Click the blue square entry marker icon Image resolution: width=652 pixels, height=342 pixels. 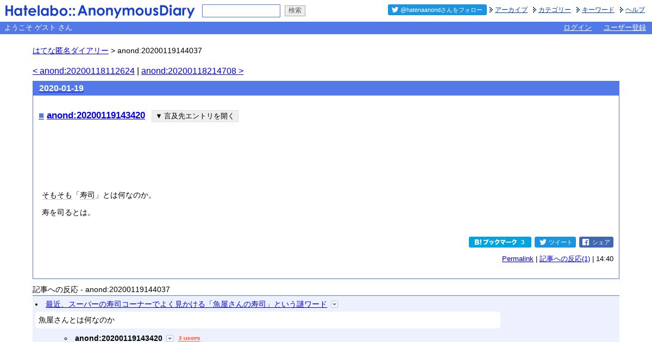pos(41,116)
